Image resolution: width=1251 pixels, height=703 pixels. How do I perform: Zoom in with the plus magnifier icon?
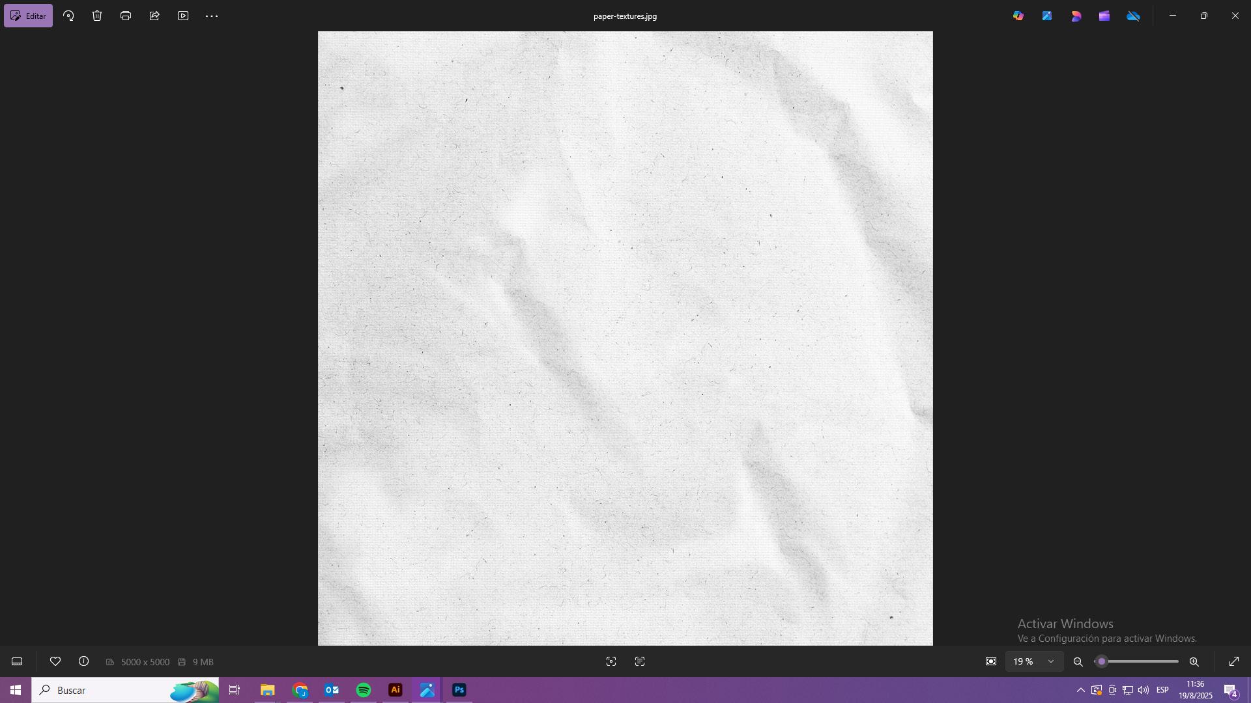coord(1194,661)
